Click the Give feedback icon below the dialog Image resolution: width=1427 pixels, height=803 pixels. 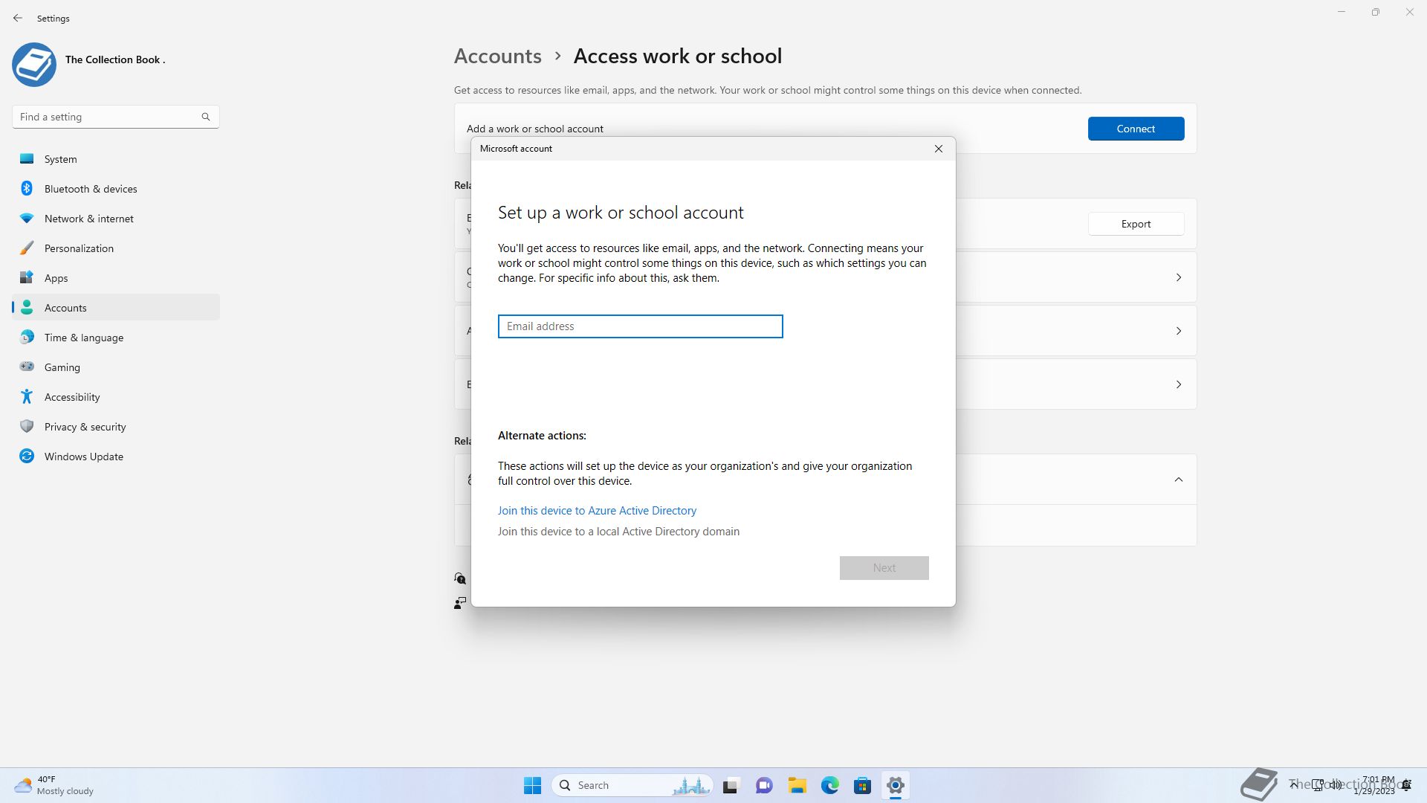[x=460, y=602]
